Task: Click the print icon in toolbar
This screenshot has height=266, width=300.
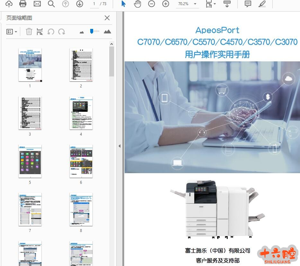Action: [x=23, y=4]
